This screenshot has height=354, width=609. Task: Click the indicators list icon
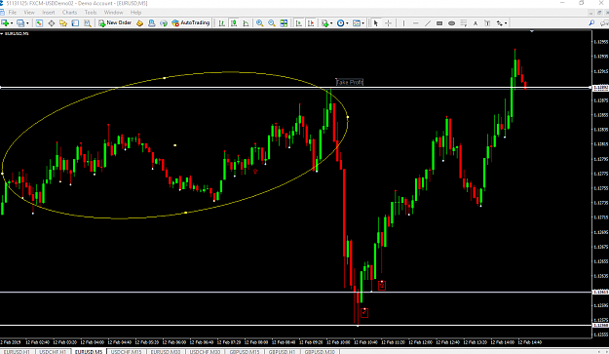point(325,23)
